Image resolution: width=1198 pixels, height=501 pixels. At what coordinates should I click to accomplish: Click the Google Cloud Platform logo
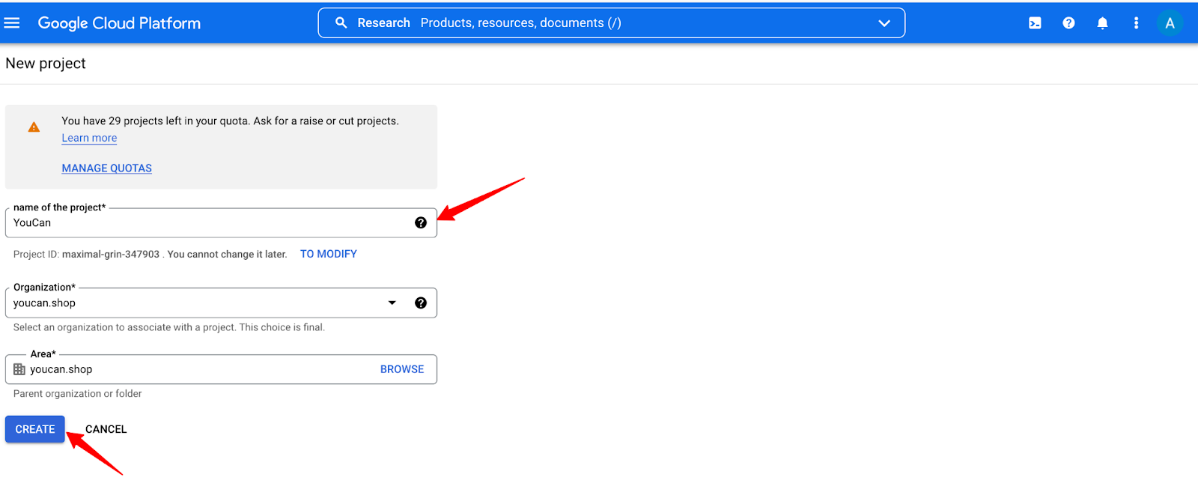(119, 23)
